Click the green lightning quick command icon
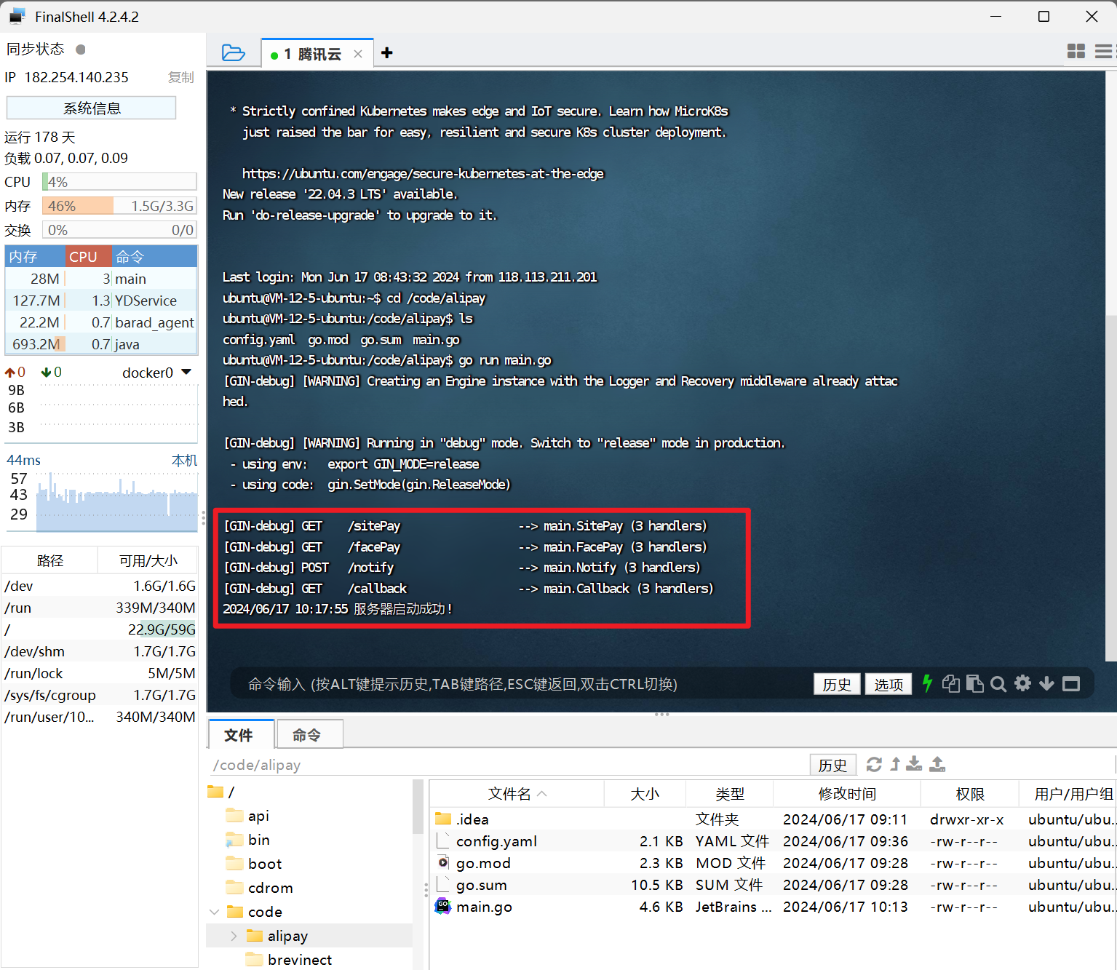Viewport: 1117px width, 970px height. coord(927,683)
